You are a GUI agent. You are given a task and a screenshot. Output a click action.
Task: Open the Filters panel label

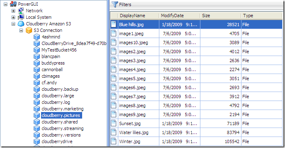pos(125,4)
